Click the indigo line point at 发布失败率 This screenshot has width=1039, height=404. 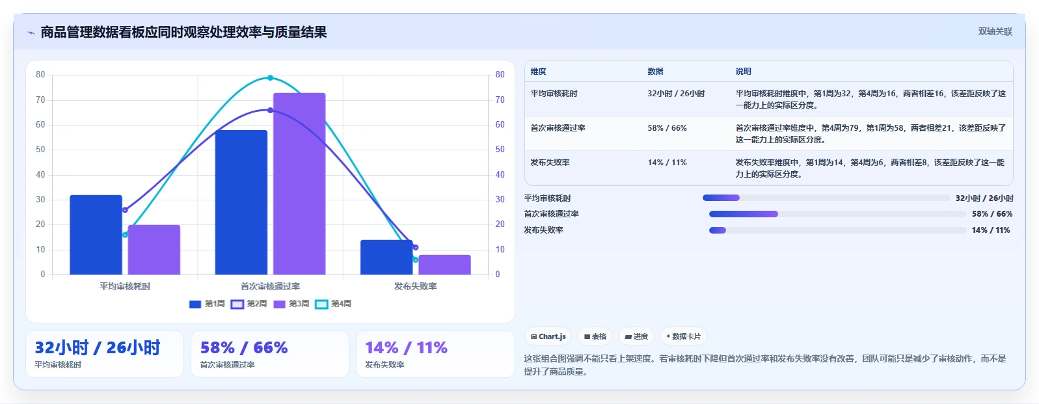(x=416, y=247)
